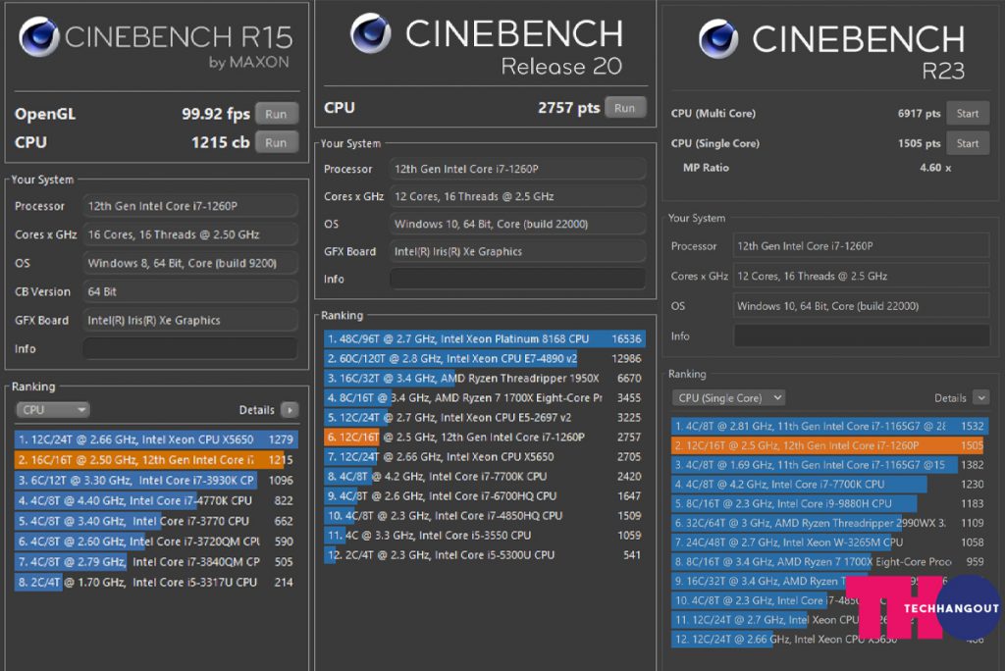The width and height of the screenshot is (1005, 671).
Task: Select the Core i7-7700K row in Release 20
Action: click(484, 476)
